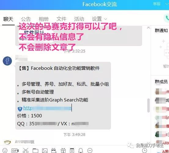Open the emoji picker smiley icon
Image resolution: width=169 pixels, height=153 pixels.
click(5, 151)
